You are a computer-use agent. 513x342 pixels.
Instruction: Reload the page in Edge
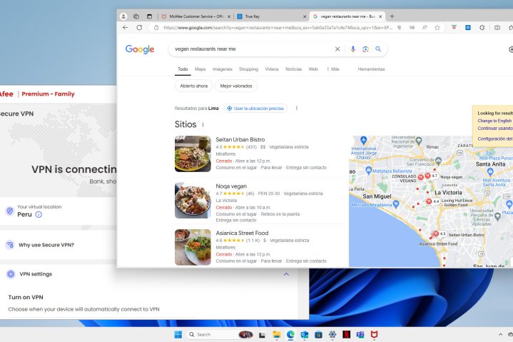tap(139, 28)
